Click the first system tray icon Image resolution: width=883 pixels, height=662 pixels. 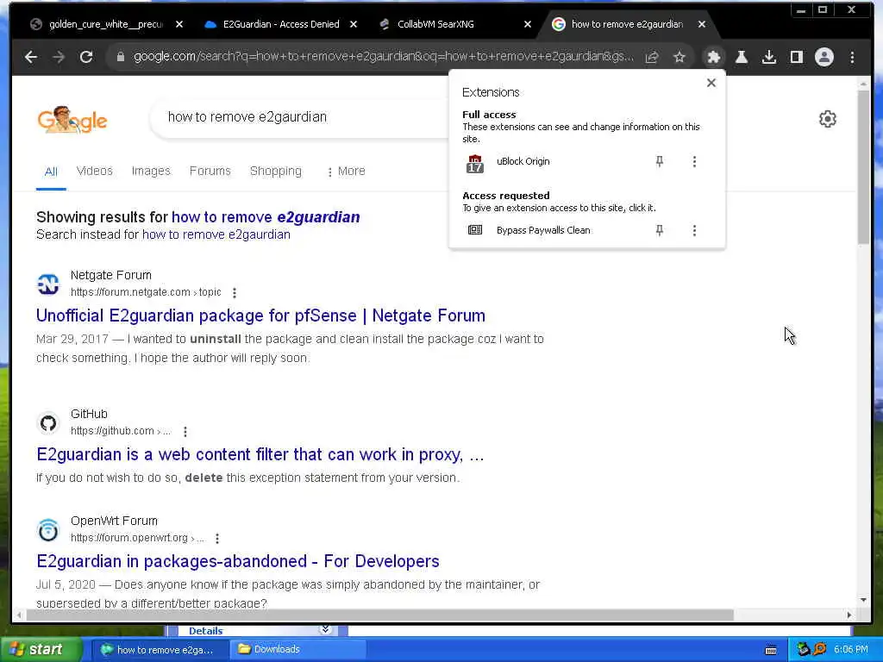[x=803, y=650]
